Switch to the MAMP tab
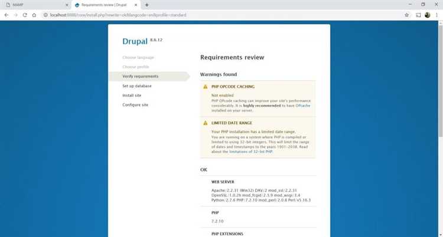The image size is (443, 237). coord(37,5)
